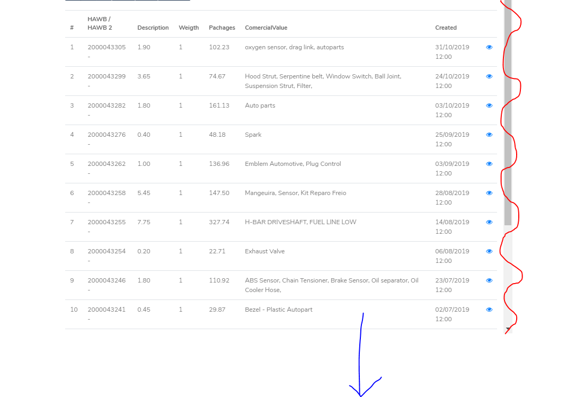Viewport: 567px width, 397px height.
Task: Select the ComercialValue column header
Action: tap(266, 28)
